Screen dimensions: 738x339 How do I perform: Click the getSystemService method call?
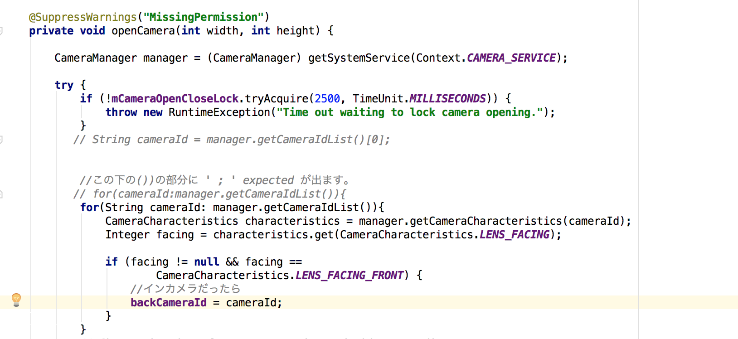click(x=359, y=58)
